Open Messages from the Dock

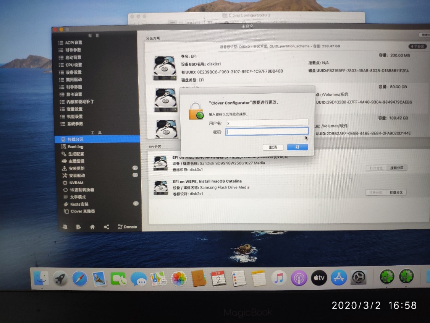[139, 279]
